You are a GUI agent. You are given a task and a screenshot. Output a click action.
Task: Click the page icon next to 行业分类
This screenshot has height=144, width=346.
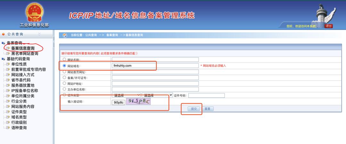pos(8,101)
